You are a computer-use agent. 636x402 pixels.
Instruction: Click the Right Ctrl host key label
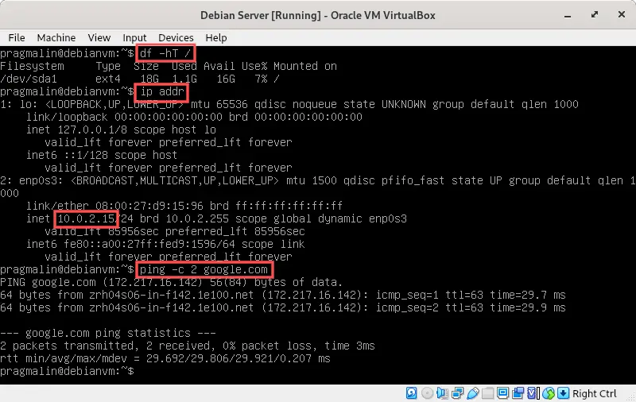(594, 393)
